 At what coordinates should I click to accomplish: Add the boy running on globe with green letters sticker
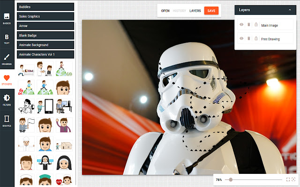click(x=45, y=87)
